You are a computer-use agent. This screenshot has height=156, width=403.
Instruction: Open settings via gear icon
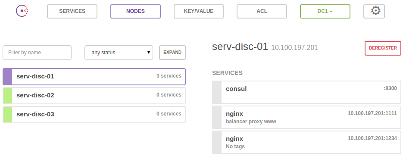point(374,11)
